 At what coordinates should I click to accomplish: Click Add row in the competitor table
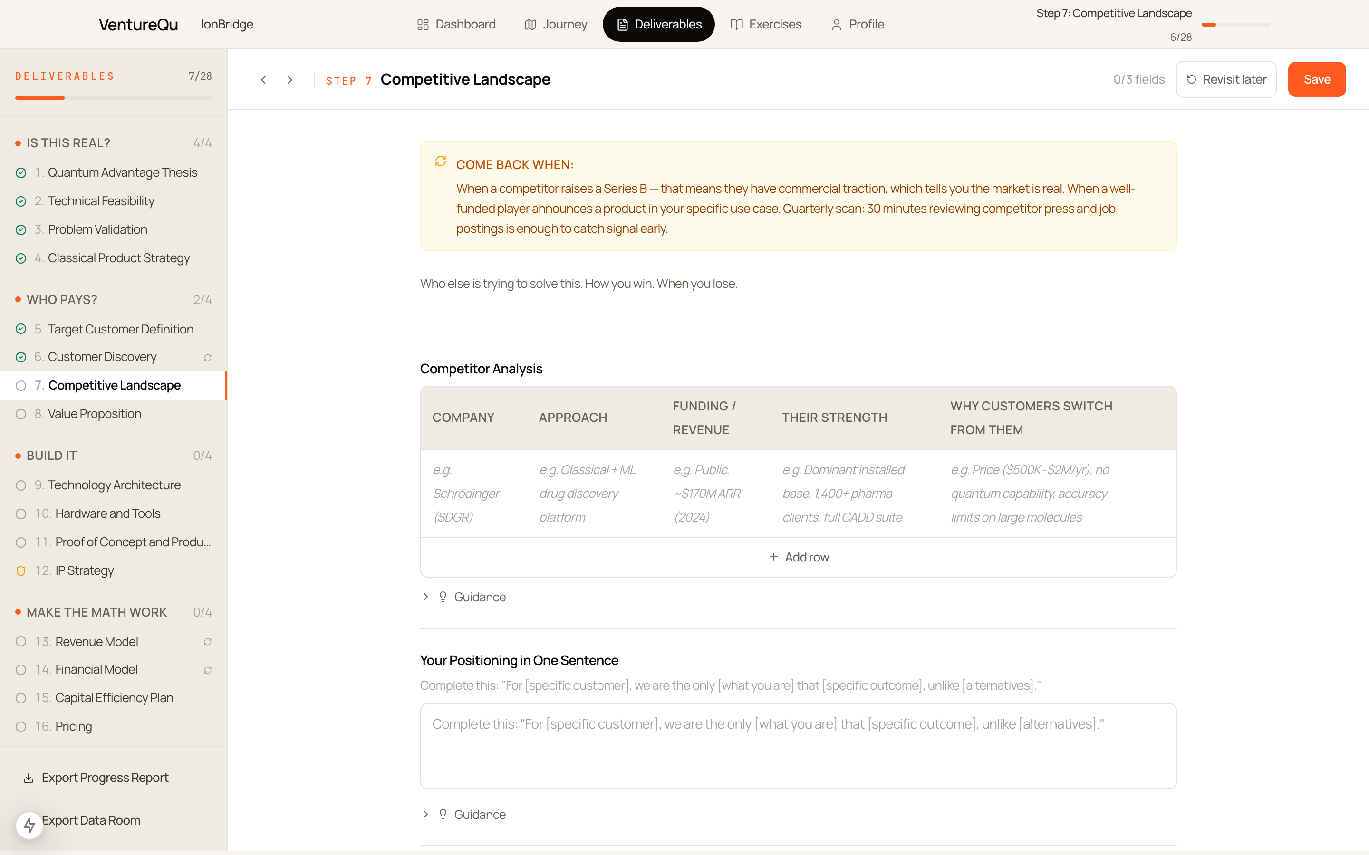(798, 556)
